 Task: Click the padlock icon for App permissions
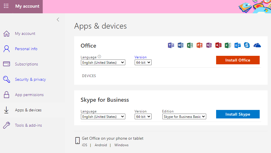[x=7, y=95]
